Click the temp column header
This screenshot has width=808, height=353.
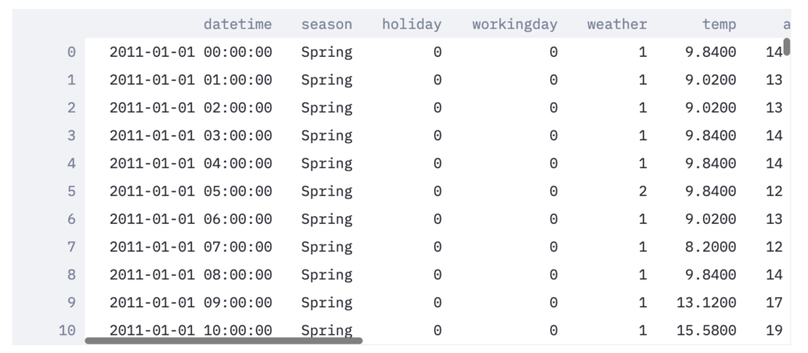click(719, 24)
